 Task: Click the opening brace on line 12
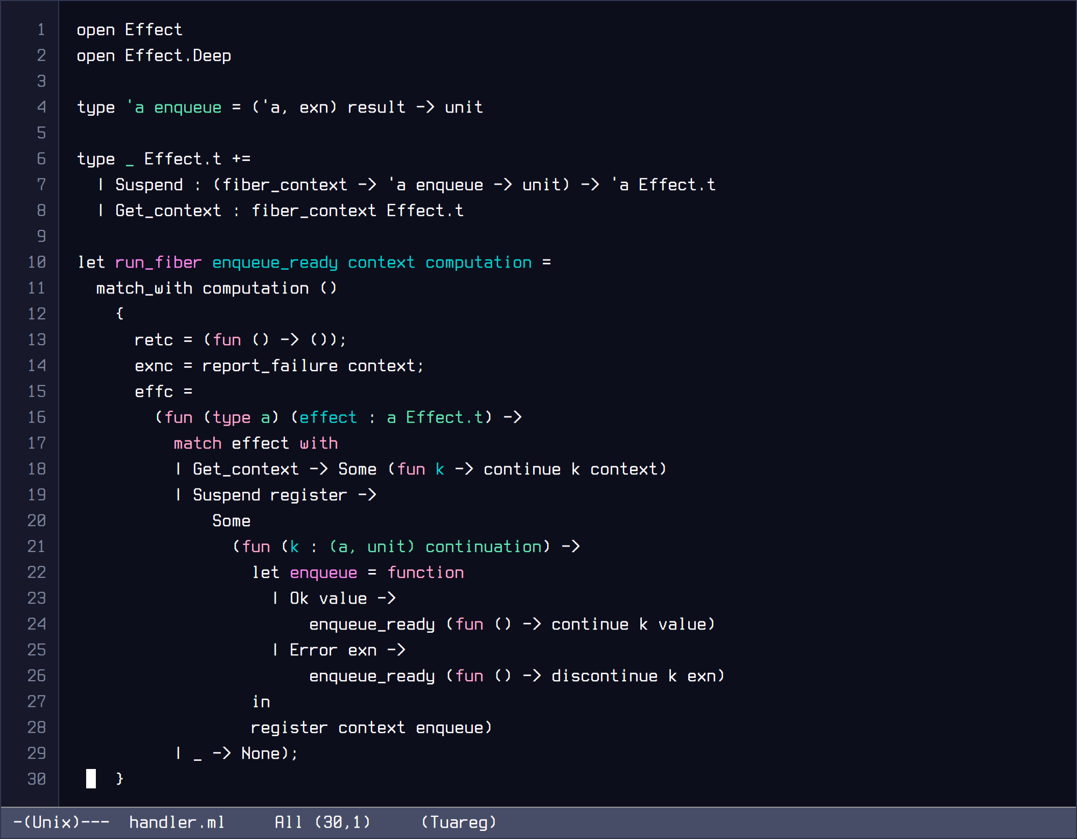click(120, 313)
